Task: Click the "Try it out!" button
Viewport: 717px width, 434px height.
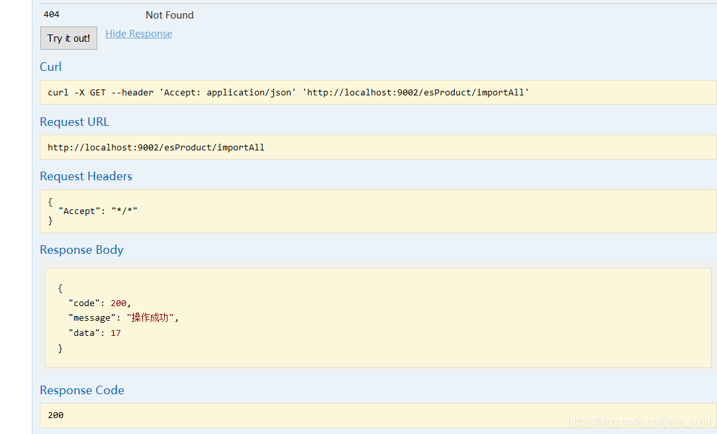Action: pos(69,38)
